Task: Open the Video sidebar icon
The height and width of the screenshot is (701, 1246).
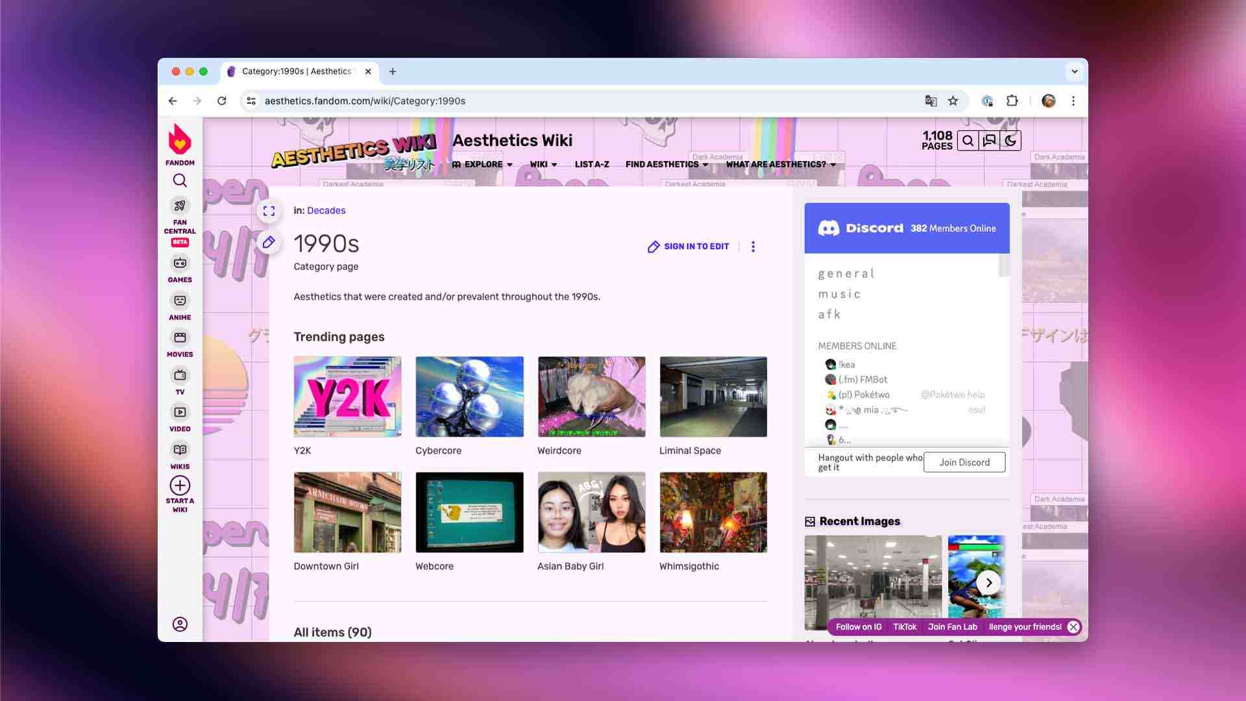Action: pos(180,412)
